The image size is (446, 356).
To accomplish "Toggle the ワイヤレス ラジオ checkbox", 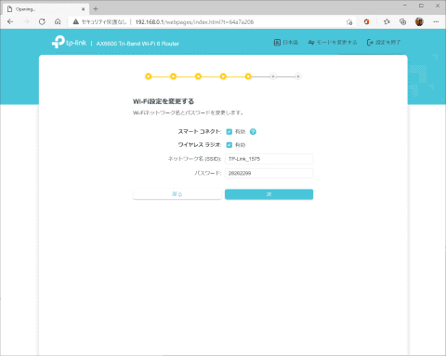I will click(230, 145).
